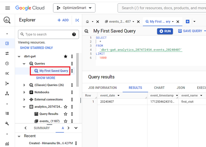This screenshot has height=147, width=206.
Task: Click SAVE QUERY button
Action: [x=190, y=31]
